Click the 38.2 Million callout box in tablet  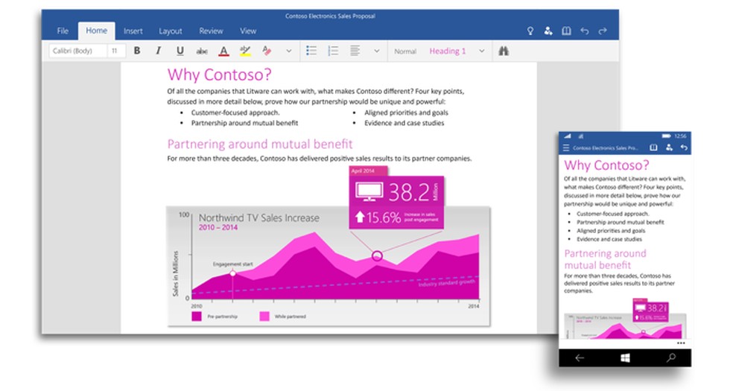396,197
